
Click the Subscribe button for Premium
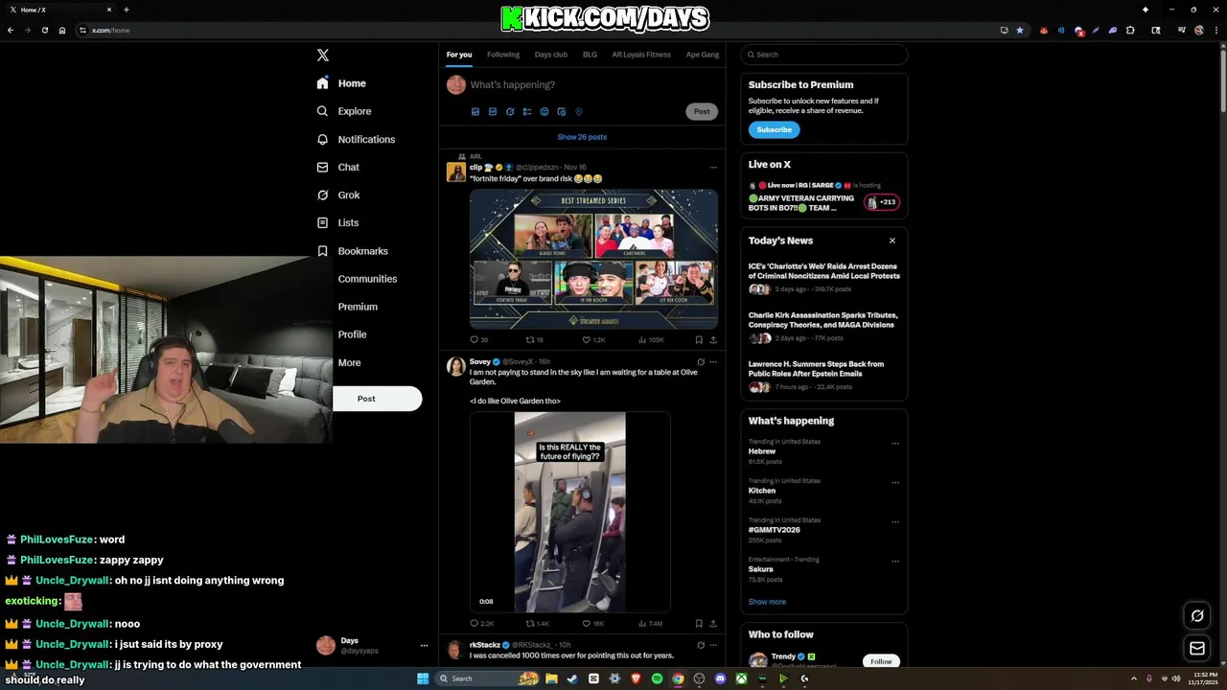click(774, 129)
